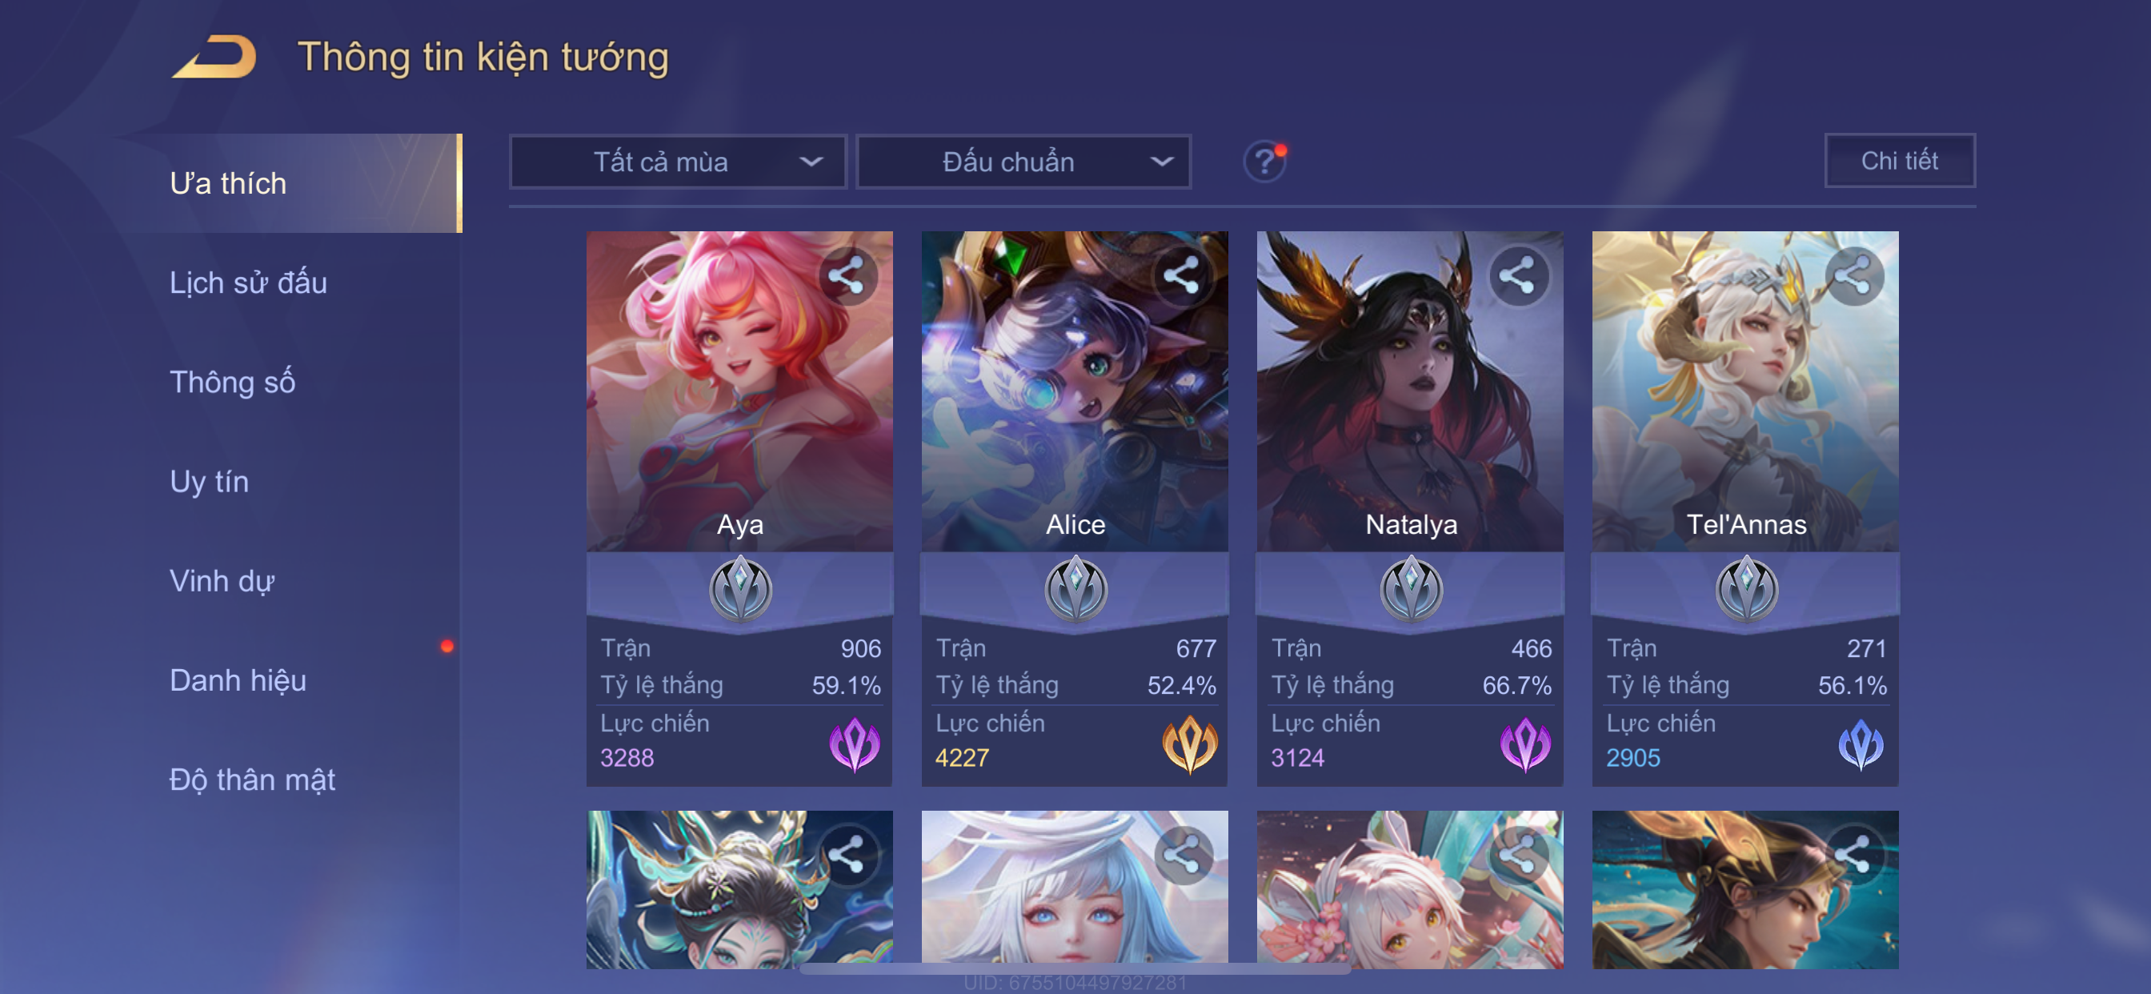Screen dimensions: 2151x994
Task: Open the Danh hiệu tab
Action: [x=238, y=680]
